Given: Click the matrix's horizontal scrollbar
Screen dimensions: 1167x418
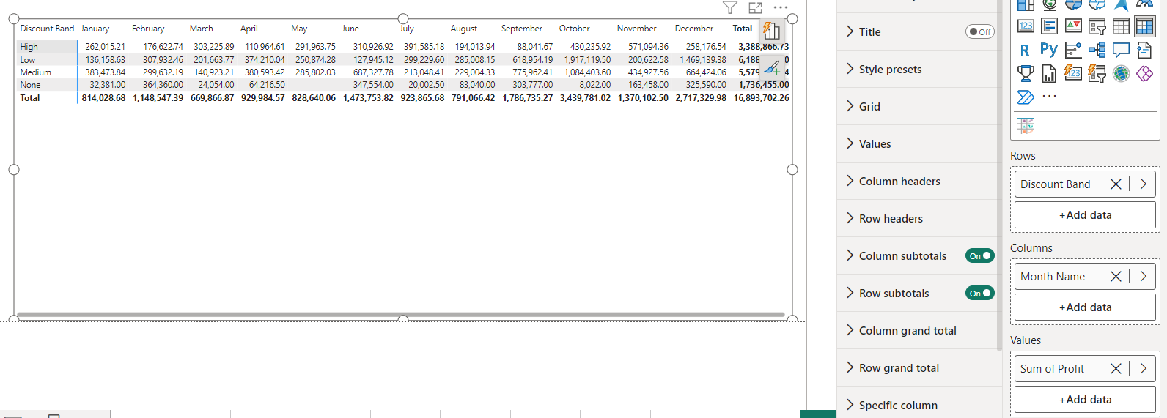Looking at the screenshot, I should [400, 315].
